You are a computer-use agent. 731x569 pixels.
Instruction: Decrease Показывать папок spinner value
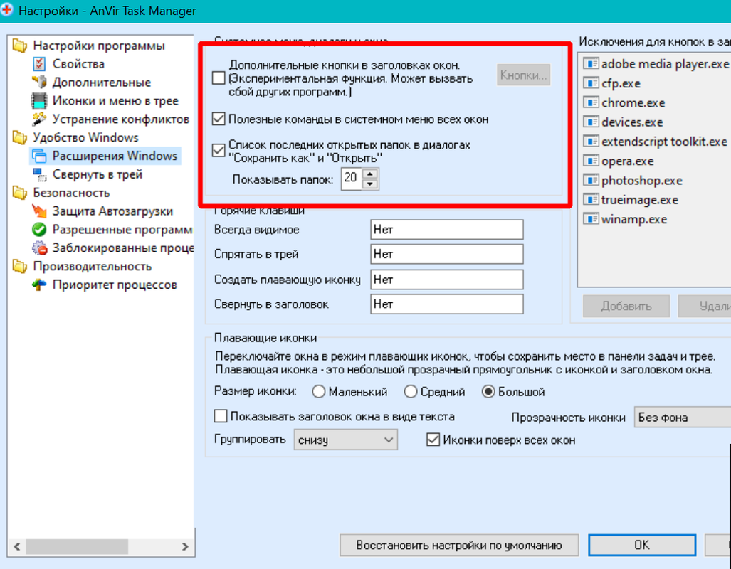[x=370, y=184]
